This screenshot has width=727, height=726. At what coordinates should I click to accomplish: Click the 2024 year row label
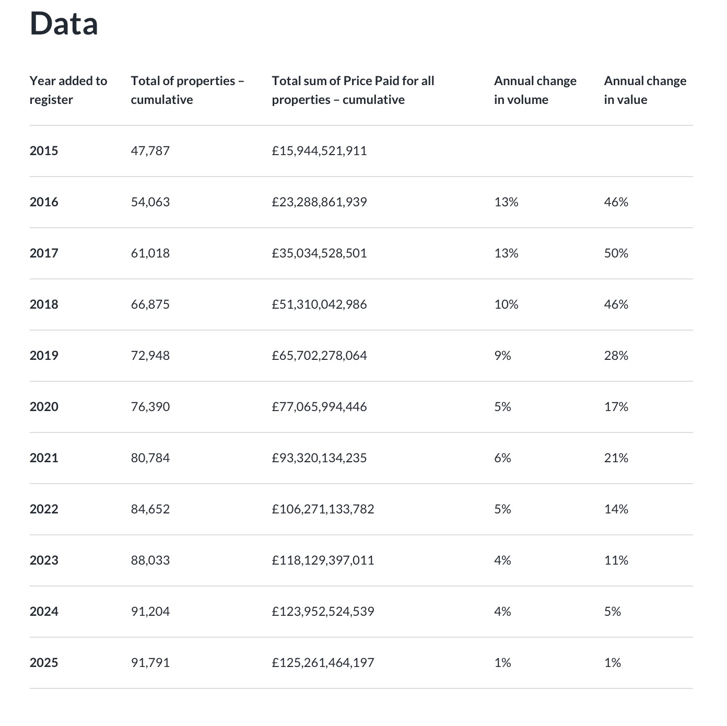44,612
